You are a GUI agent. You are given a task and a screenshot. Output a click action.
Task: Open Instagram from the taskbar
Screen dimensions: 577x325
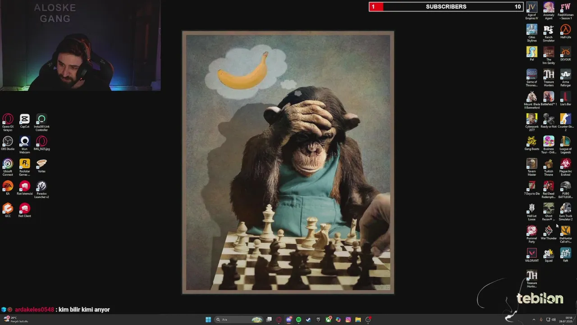click(x=348, y=320)
